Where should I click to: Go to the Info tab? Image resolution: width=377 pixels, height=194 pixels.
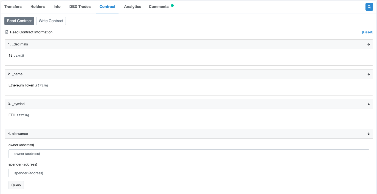click(57, 7)
